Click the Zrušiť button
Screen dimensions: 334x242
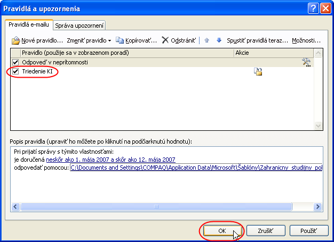click(265, 231)
